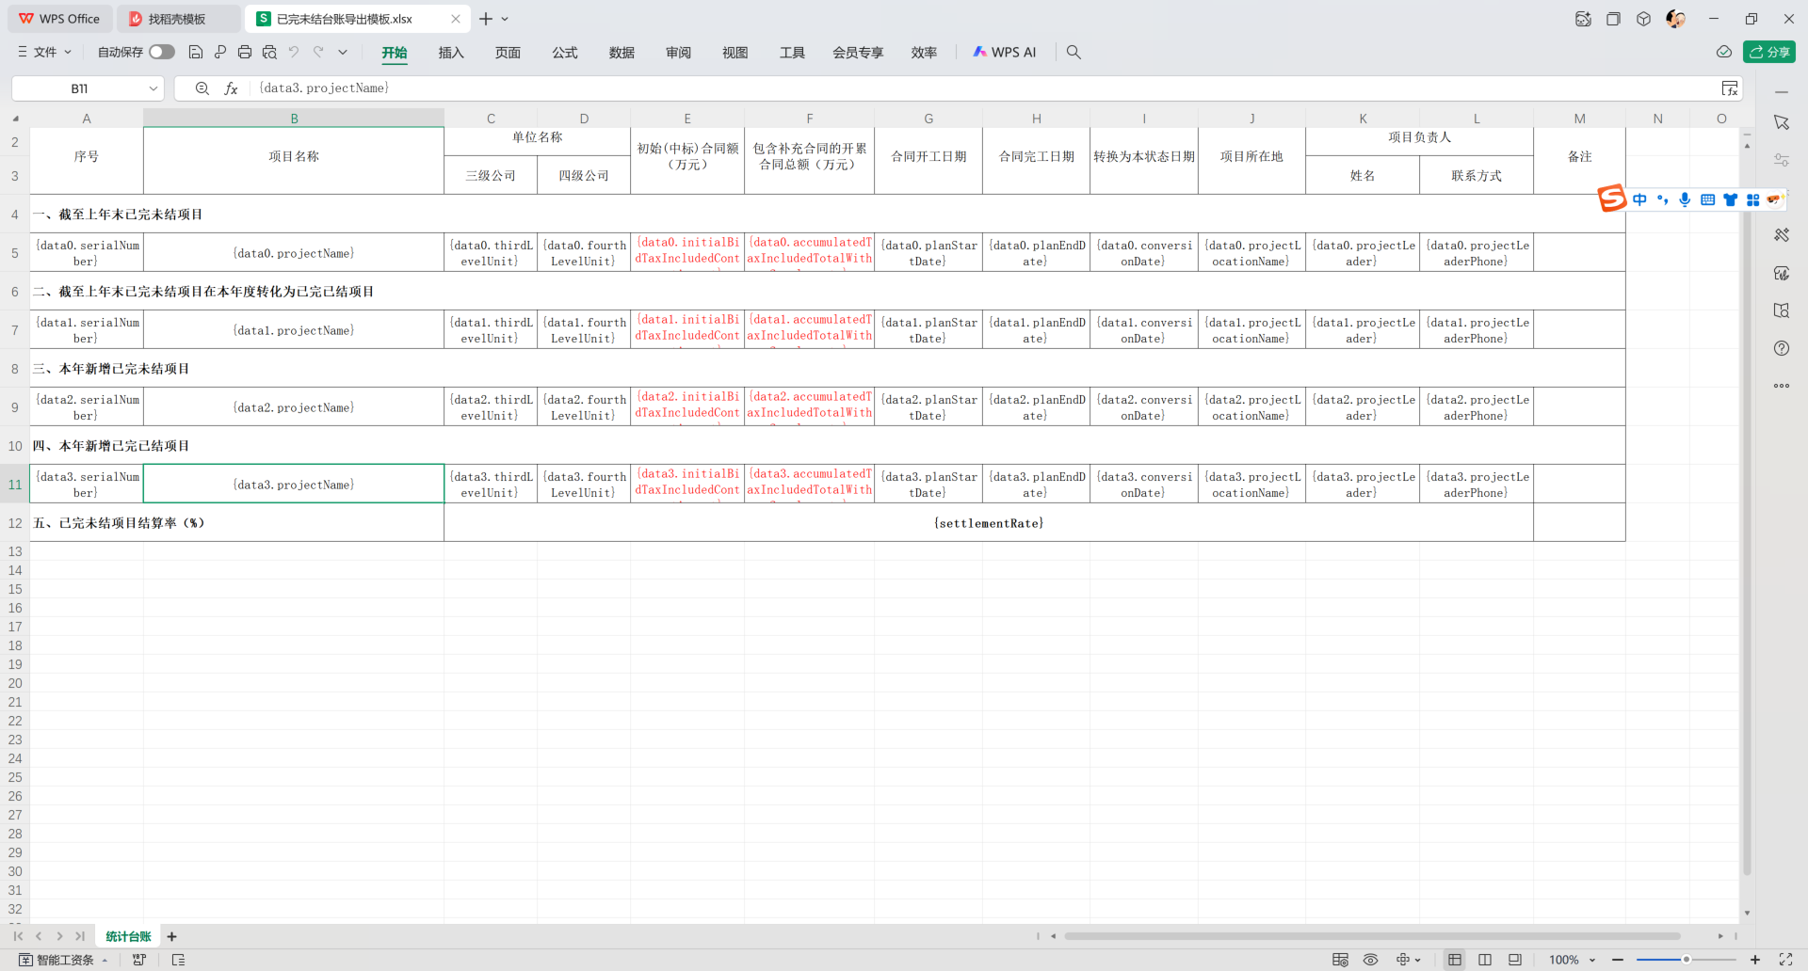Open a new document tab
Image resolution: width=1808 pixels, height=971 pixels.
pyautogui.click(x=486, y=19)
